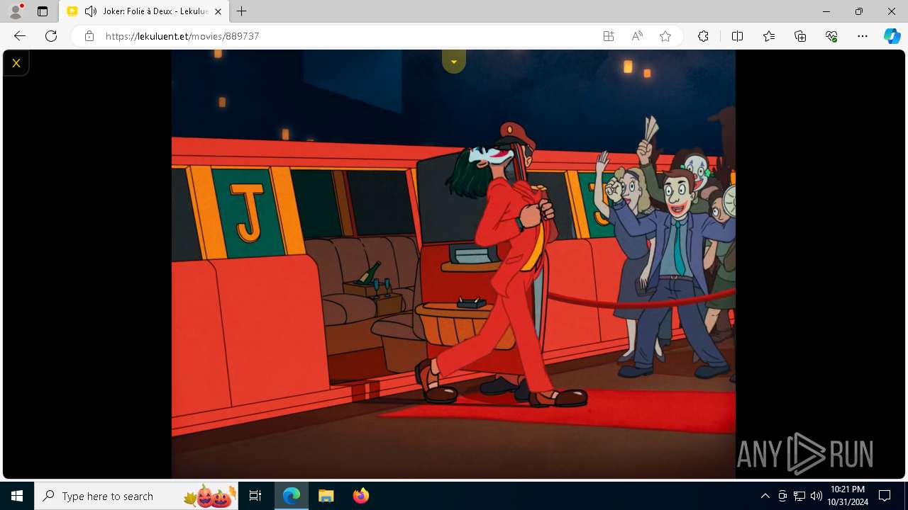Open Settings and more menu
This screenshot has width=908, height=510.
(863, 36)
